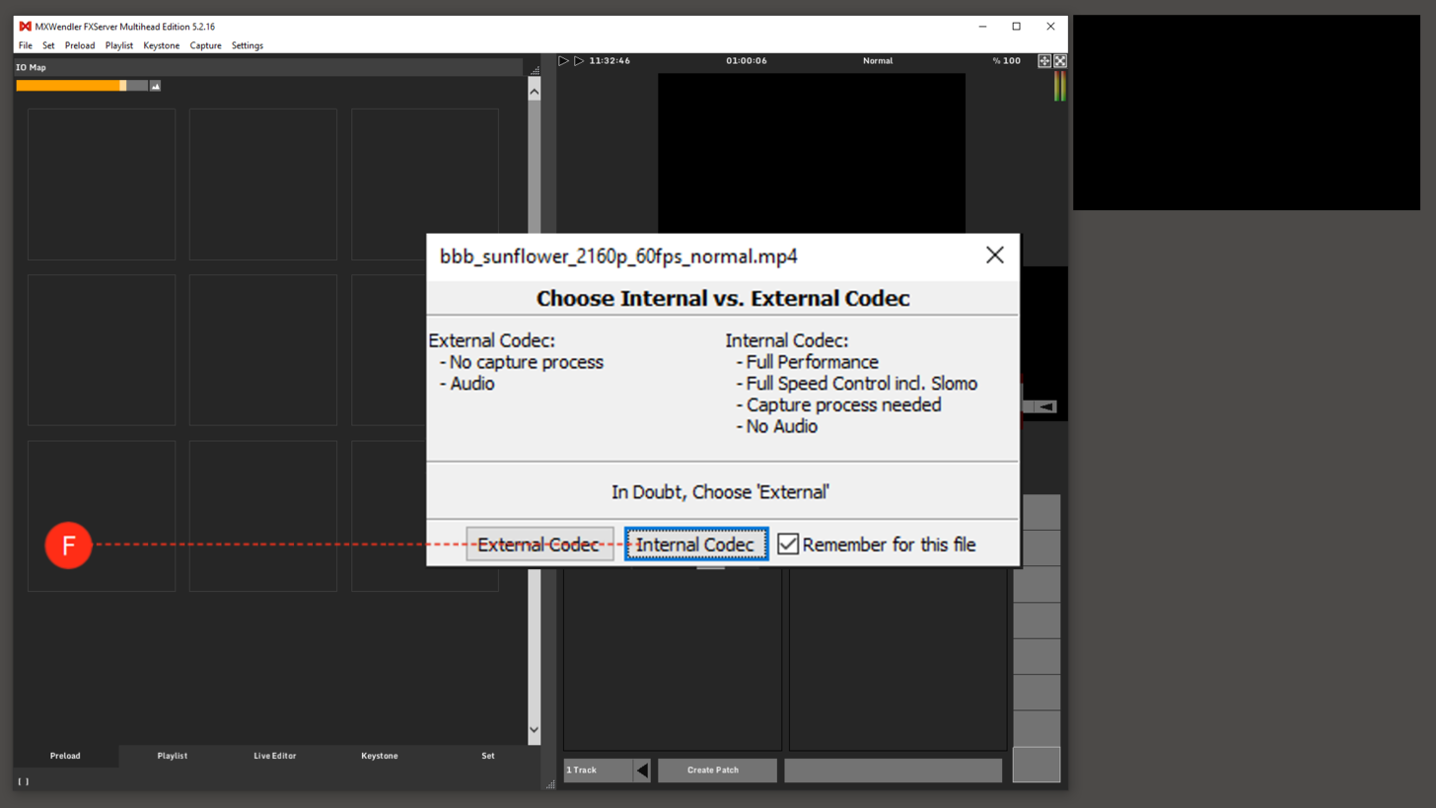The height and width of the screenshot is (808, 1436).
Task: Open the Capture menu
Action: tap(205, 45)
